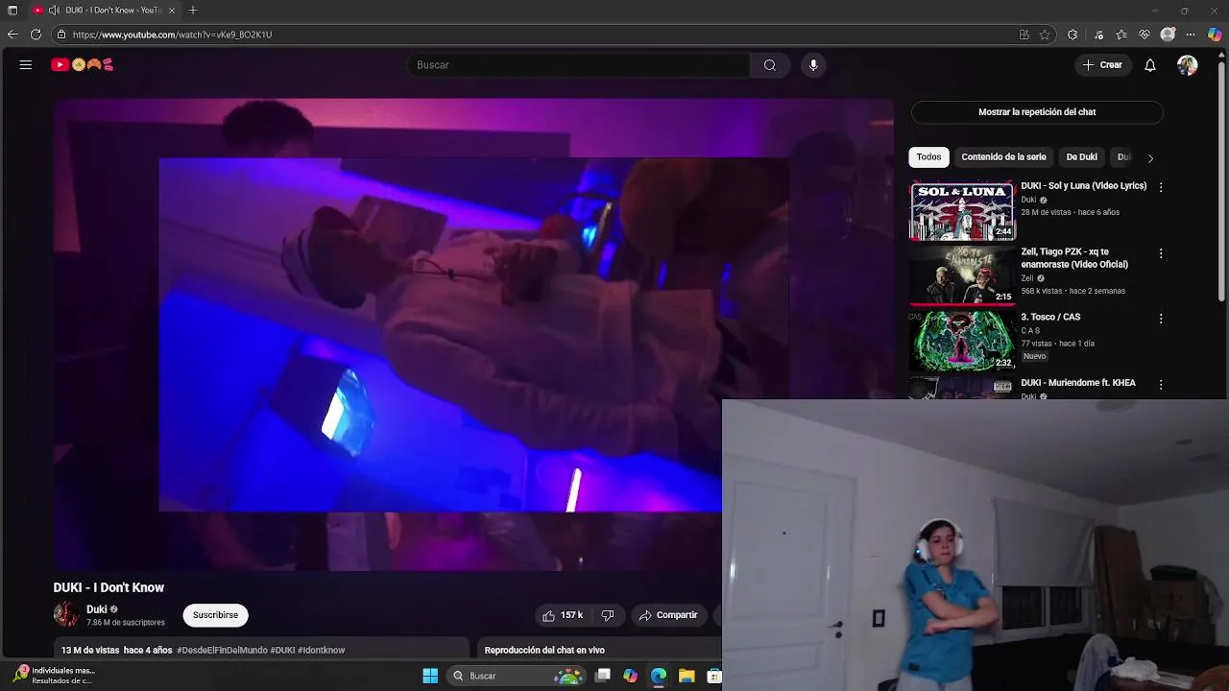Click the browser address bar URL
Viewport: 1229px width, 691px height.
tap(173, 35)
